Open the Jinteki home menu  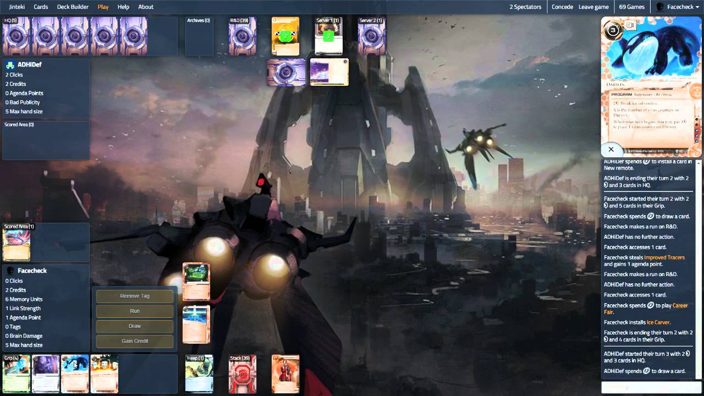(17, 7)
